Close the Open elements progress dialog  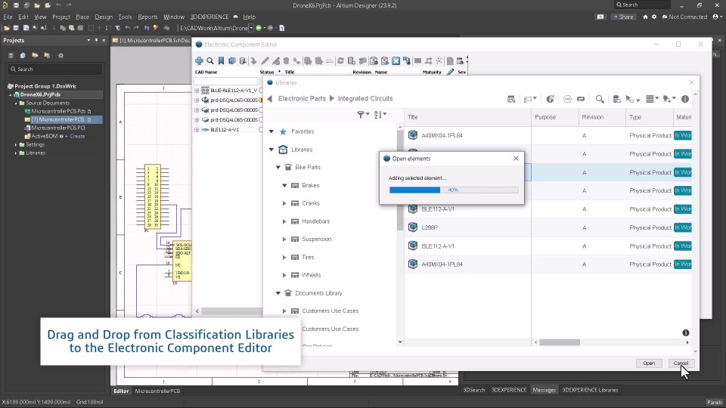click(516, 158)
